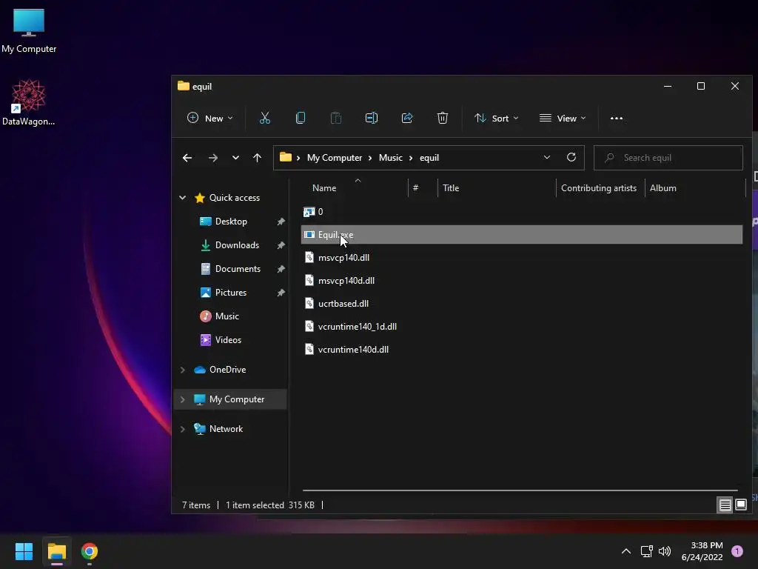Image resolution: width=758 pixels, height=569 pixels.
Task: Click the Cut scissors icon in toolbar
Action: click(x=265, y=118)
